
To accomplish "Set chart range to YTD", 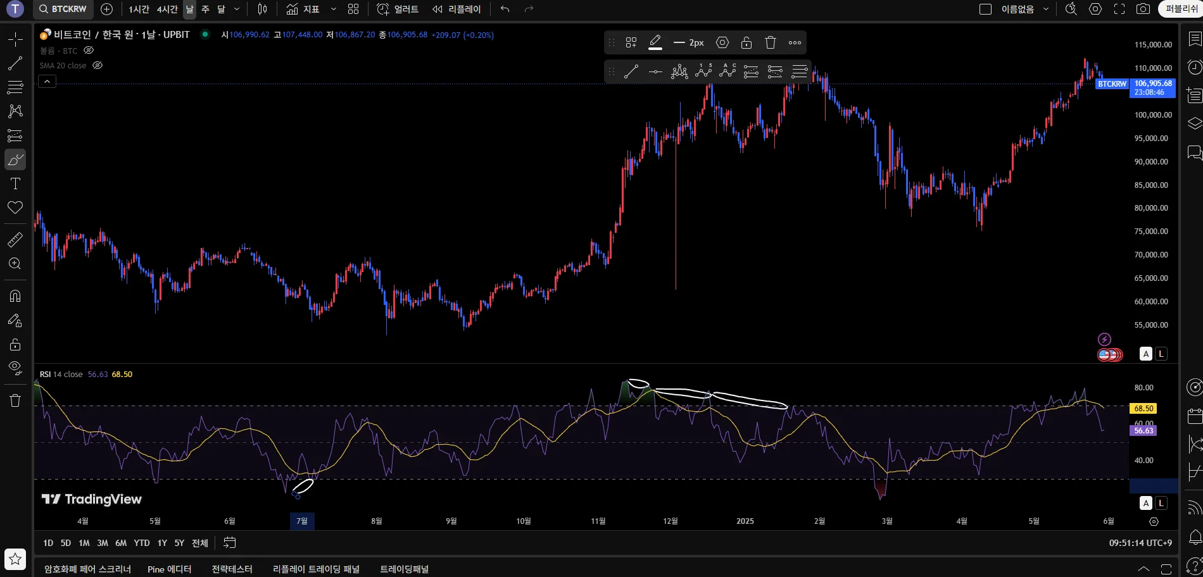I will click(x=142, y=543).
